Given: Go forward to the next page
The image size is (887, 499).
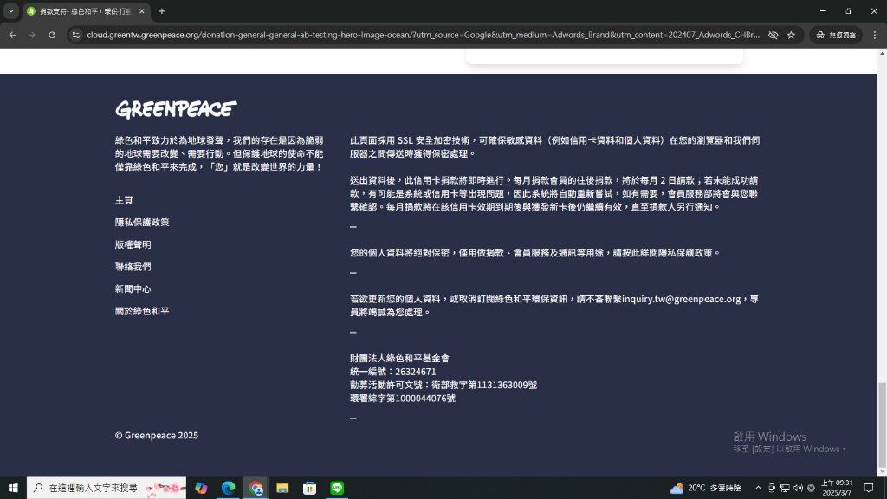Looking at the screenshot, I should tap(32, 35).
